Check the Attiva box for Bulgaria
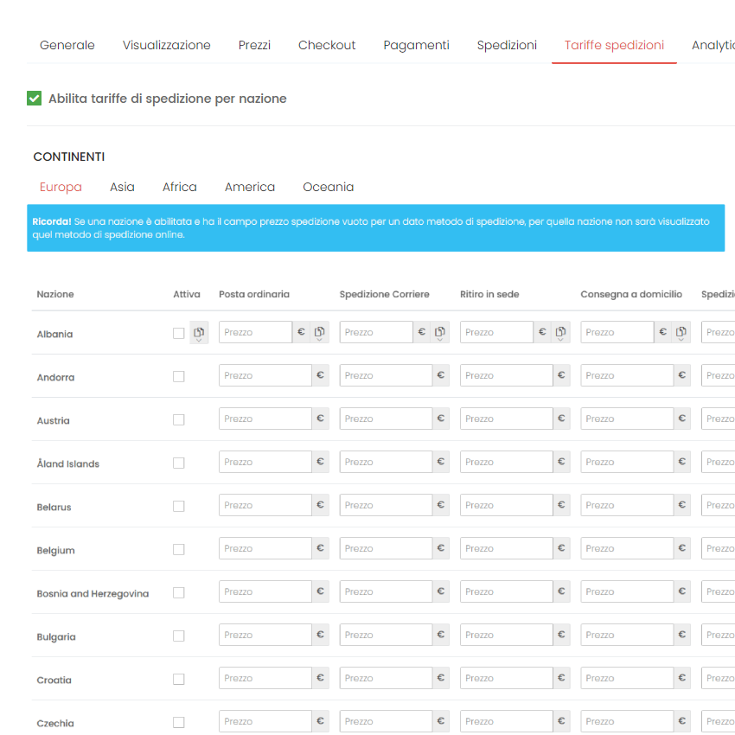735x735 pixels. 179,636
